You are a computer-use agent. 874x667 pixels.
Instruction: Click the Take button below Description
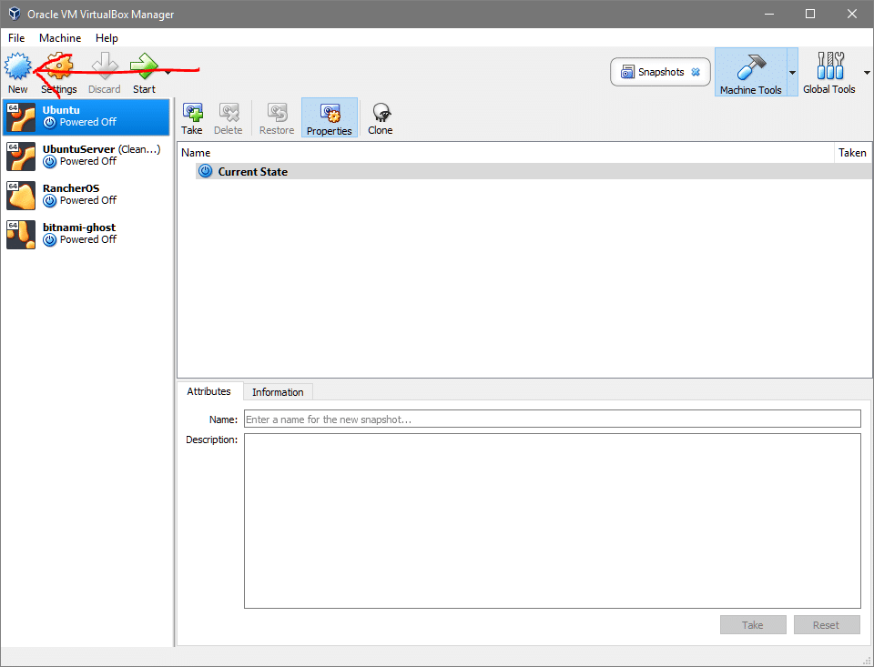point(753,624)
